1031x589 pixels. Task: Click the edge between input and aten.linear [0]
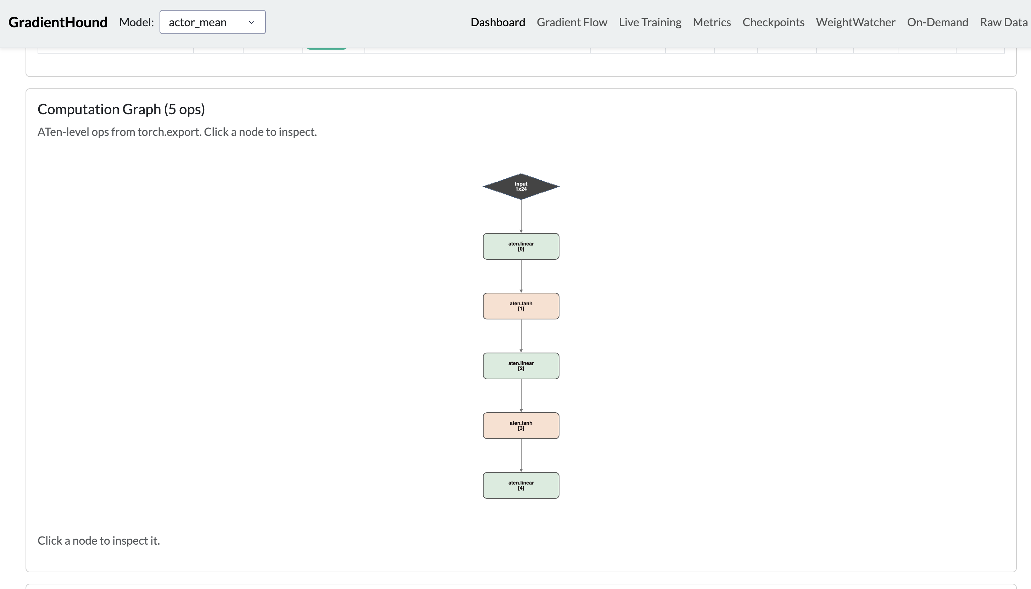[521, 216]
